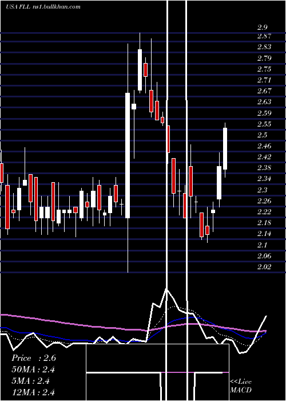Click the 2.55 price axis label
This screenshot has height=401, width=286.
point(264,124)
